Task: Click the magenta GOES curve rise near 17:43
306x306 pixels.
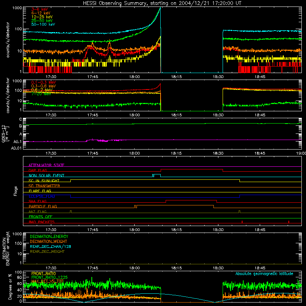Action: tap(87, 140)
